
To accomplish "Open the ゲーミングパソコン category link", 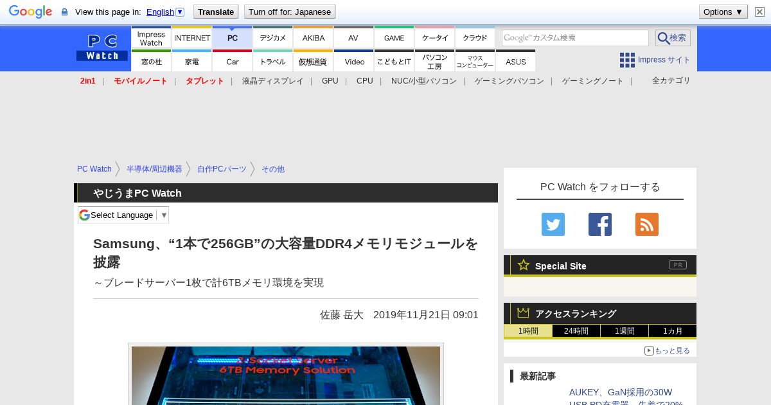I will [x=510, y=81].
